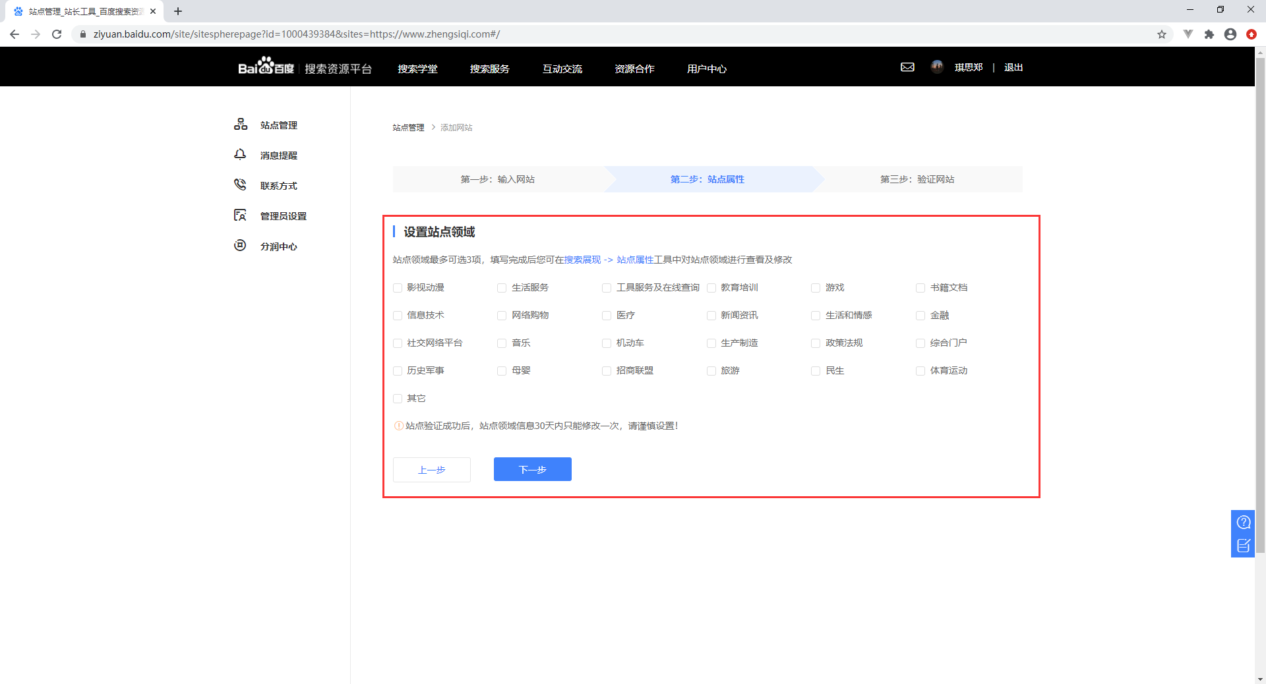The height and width of the screenshot is (684, 1266).
Task: Open the Chrome profile account icon
Action: point(1230,34)
